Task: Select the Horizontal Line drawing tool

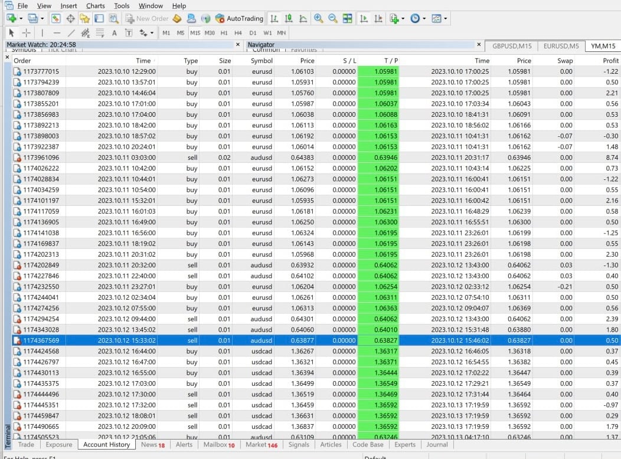Action: [57, 33]
